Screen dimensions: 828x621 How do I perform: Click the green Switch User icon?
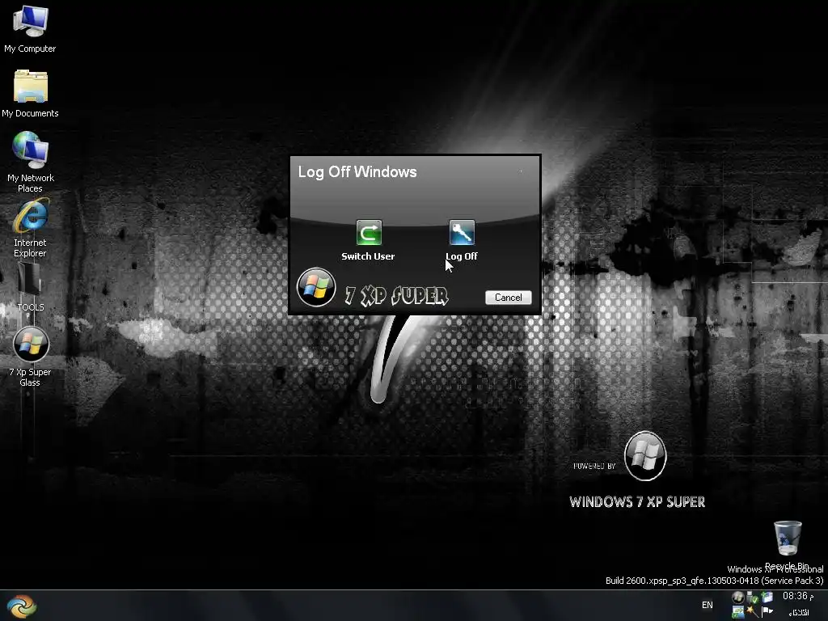[x=369, y=232]
